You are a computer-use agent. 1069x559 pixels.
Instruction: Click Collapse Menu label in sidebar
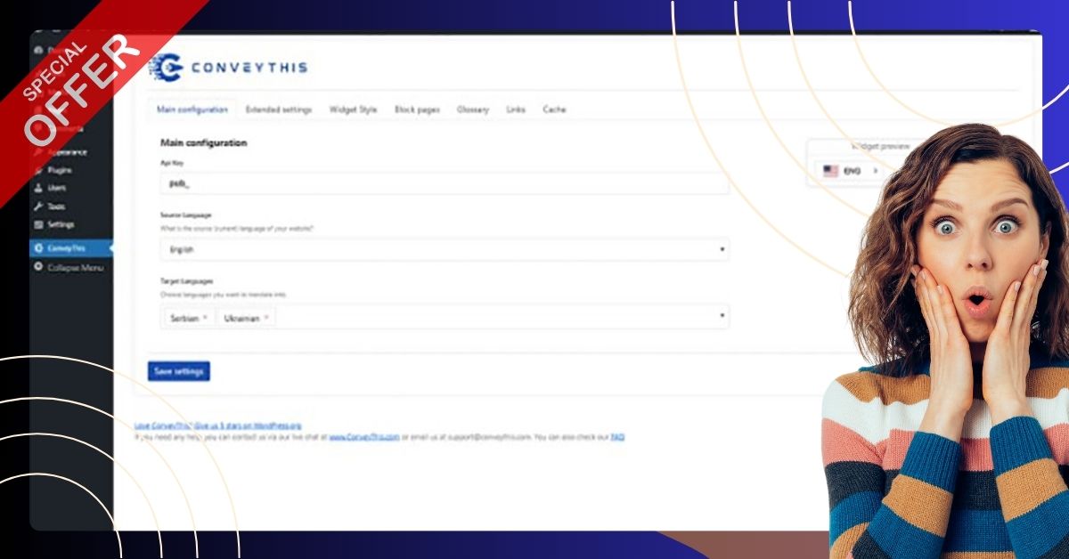tap(76, 267)
